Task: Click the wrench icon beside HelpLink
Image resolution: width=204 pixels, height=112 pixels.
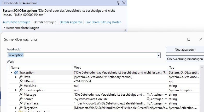Action: pos(21,86)
